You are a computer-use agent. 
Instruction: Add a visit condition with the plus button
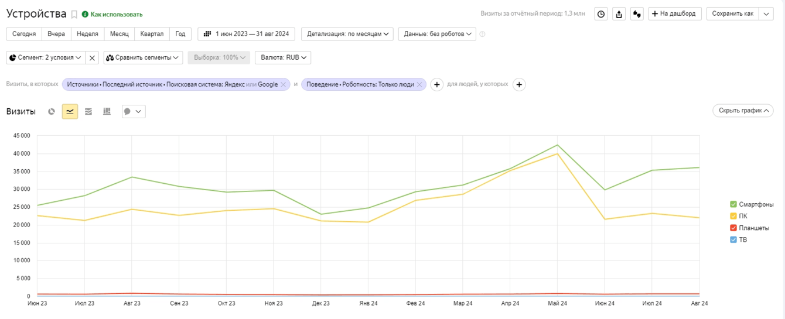tap(436, 85)
